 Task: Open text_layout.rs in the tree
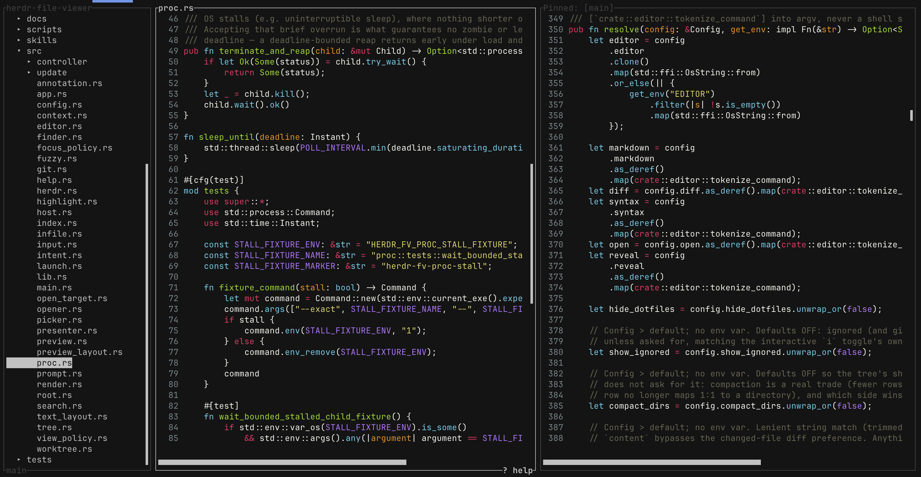coord(72,416)
